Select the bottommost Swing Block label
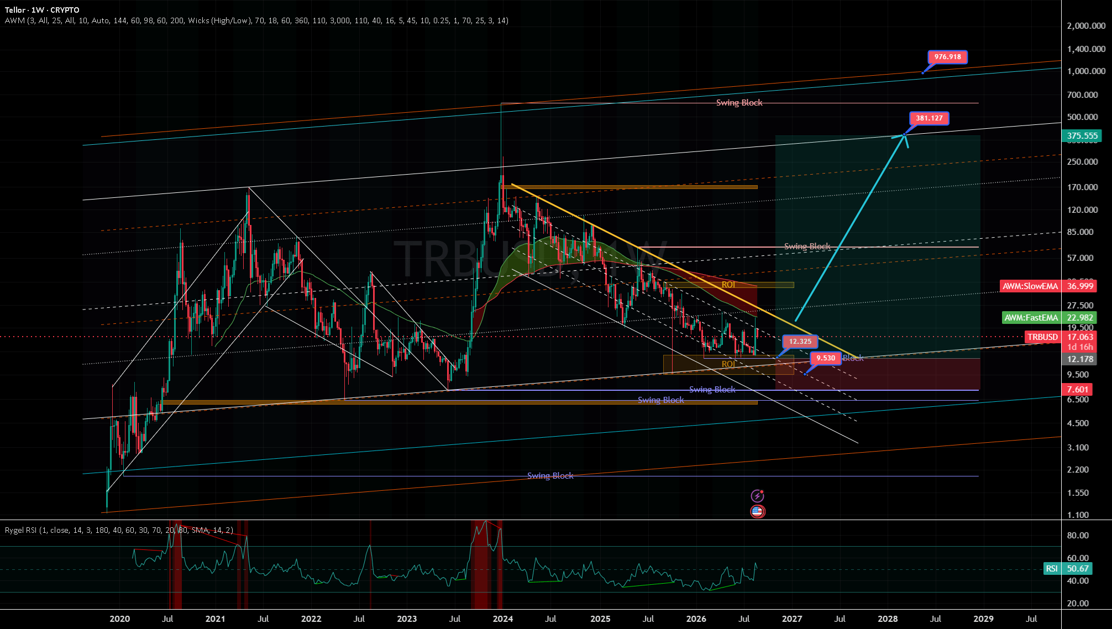Screen dimensions: 1112x629 click(x=550, y=476)
